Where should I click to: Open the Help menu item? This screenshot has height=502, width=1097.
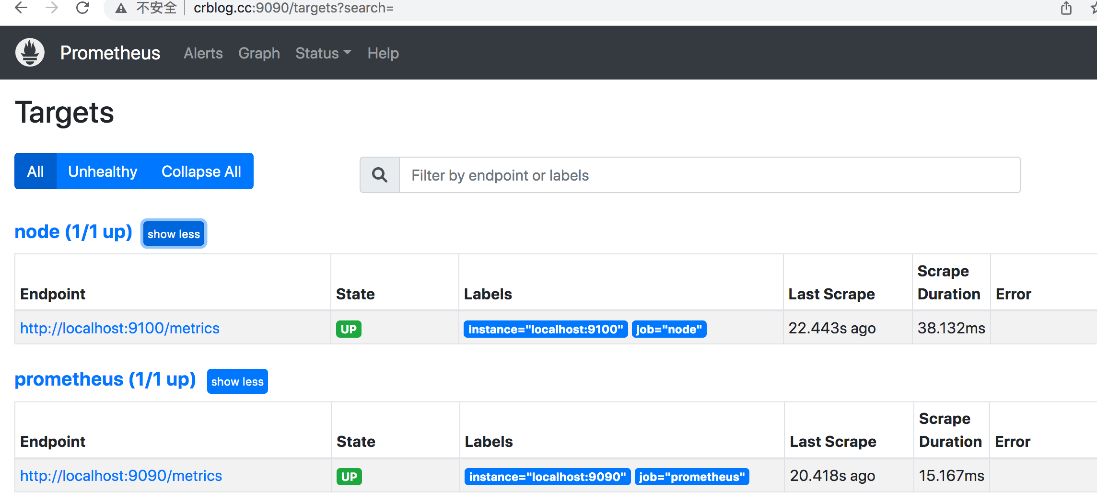coord(383,53)
